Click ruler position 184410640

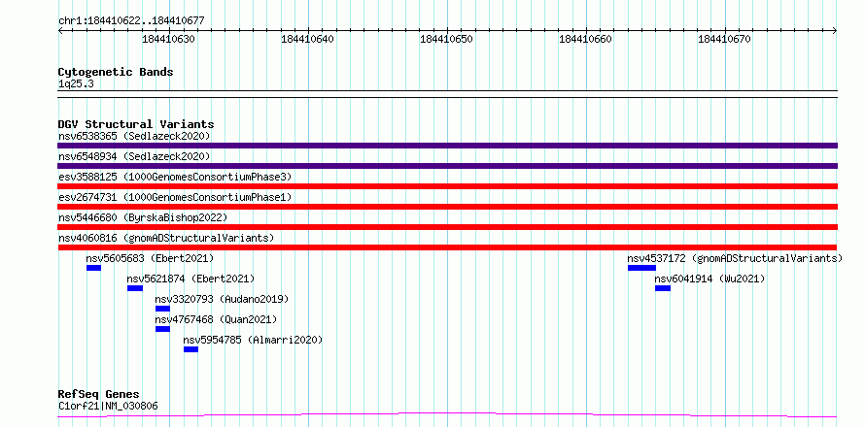tap(308, 39)
